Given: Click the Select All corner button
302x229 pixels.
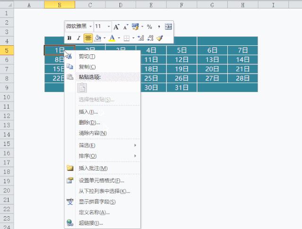Looking at the screenshot, I should tap(7, 5).
